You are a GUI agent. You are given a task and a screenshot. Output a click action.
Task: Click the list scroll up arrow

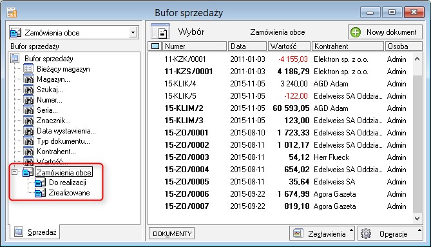[417, 59]
